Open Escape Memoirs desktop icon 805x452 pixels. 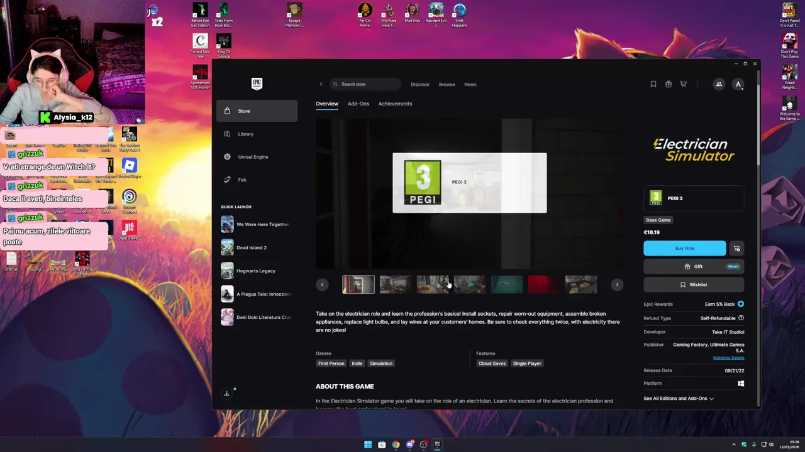[x=294, y=15]
